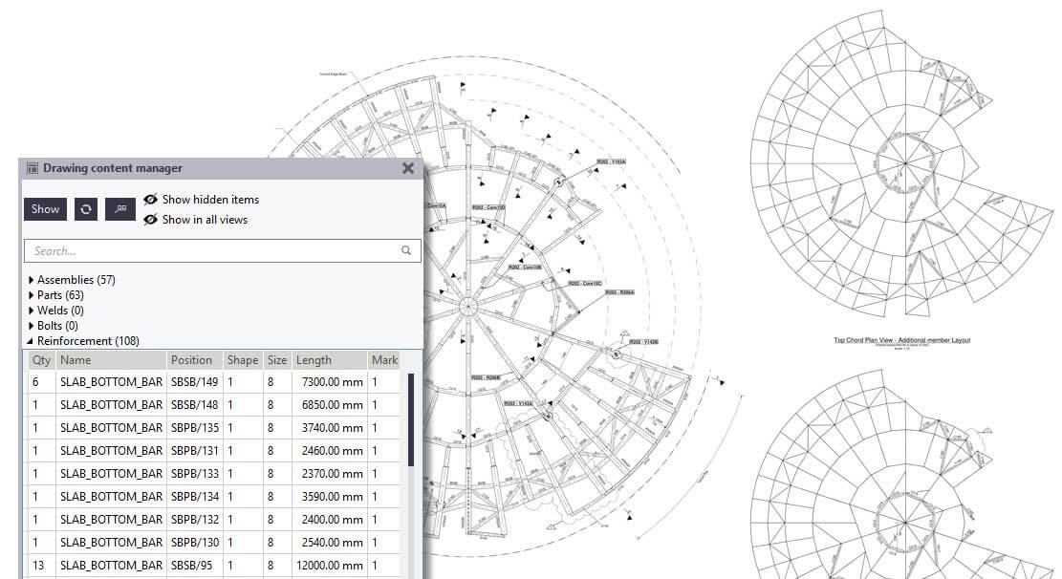This screenshot has width=1062, height=579.
Task: Click the SLAB_BOTTOM_BAR name in SBSB/149 row
Action: pyautogui.click(x=111, y=382)
